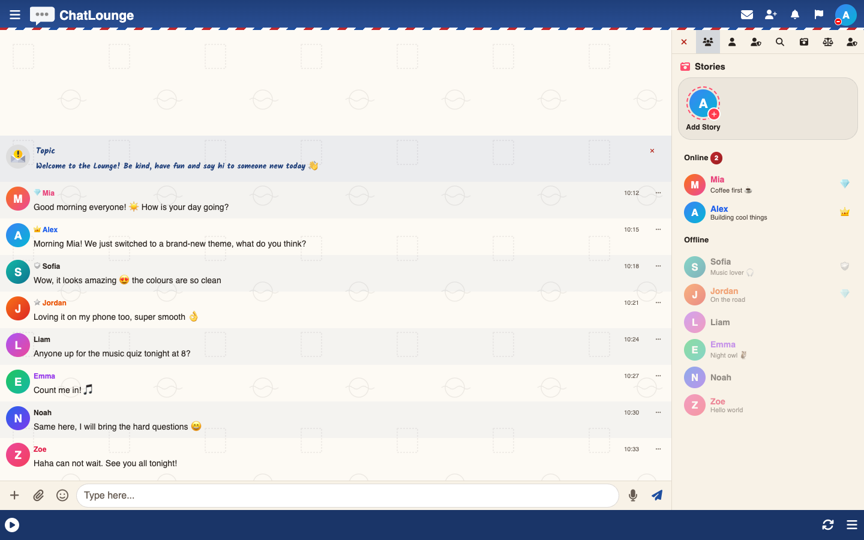864x540 pixels.
Task: Send message with paper plane icon
Action: pyautogui.click(x=657, y=495)
